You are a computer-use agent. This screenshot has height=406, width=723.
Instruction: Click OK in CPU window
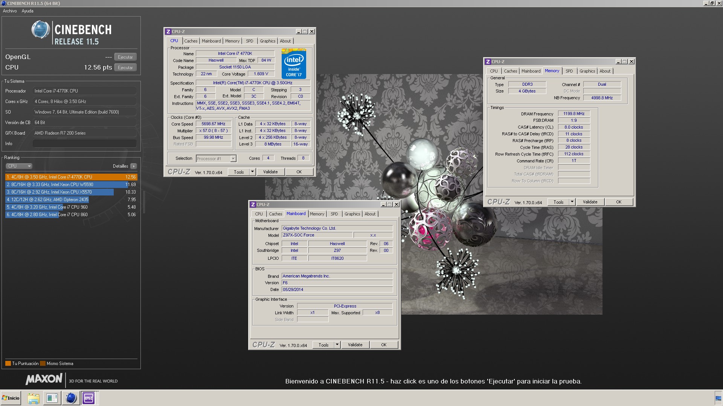coord(299,172)
